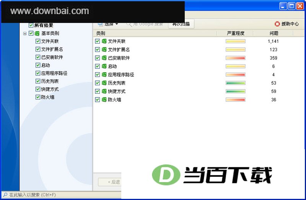
Task: Select 防火墙 label in left tree
Action: click(x=47, y=97)
